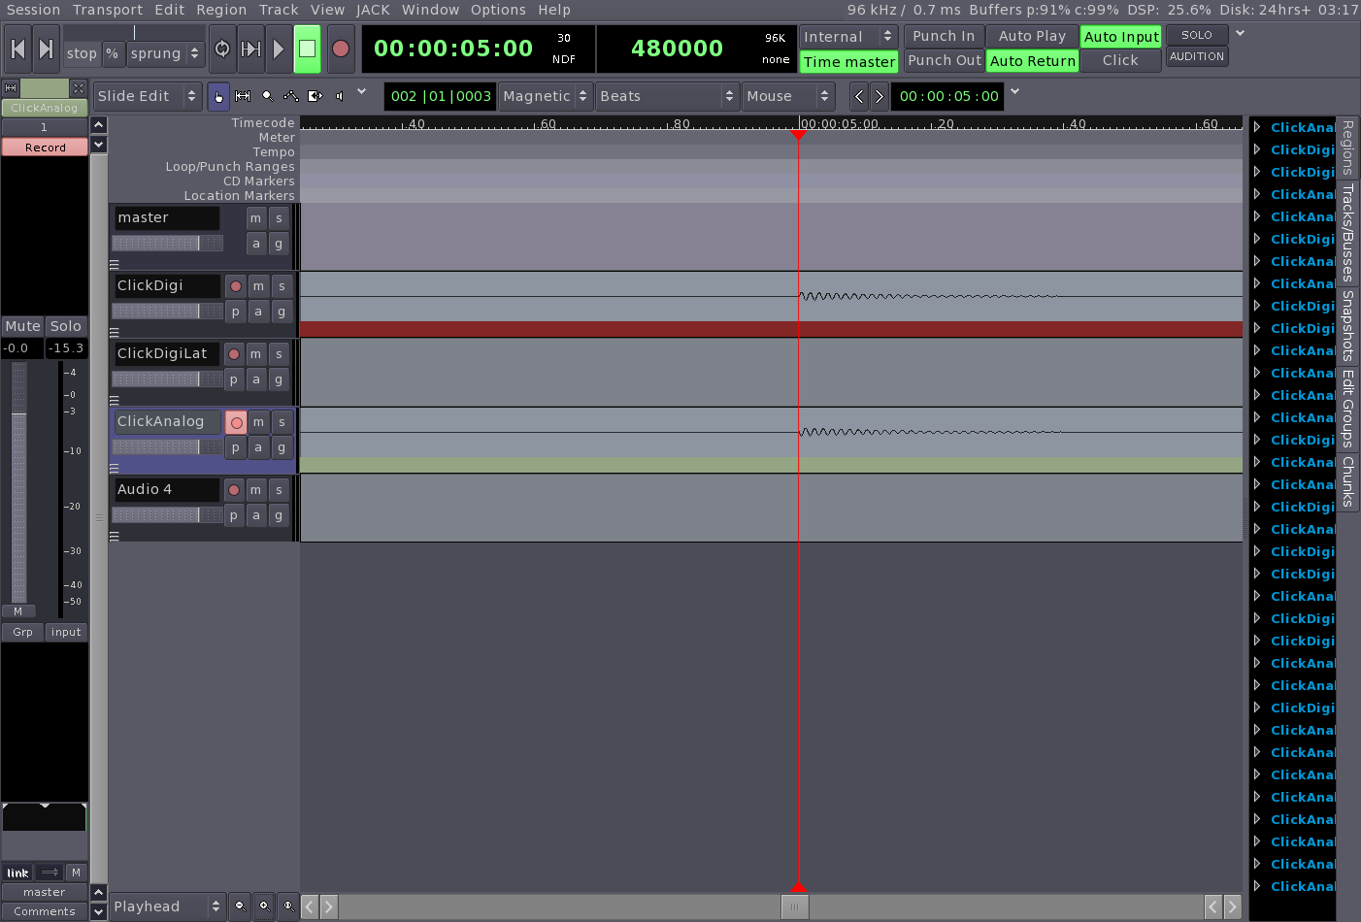Viewport: 1361px width, 922px height.
Task: Mute the ClickDigiLat track
Action: pos(255,354)
